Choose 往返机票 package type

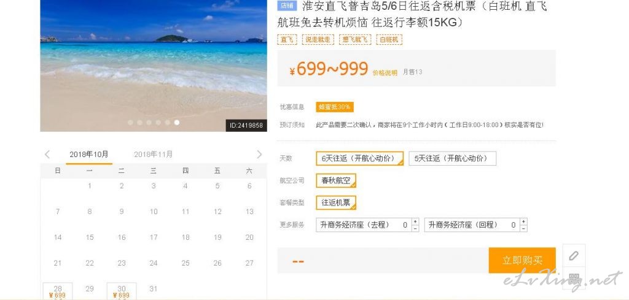coord(336,202)
